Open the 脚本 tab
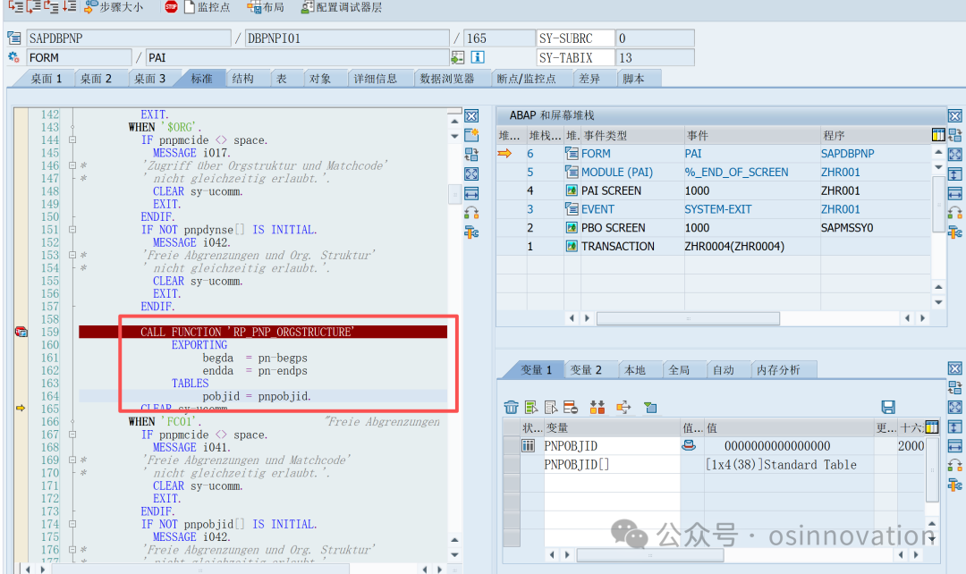 (633, 78)
